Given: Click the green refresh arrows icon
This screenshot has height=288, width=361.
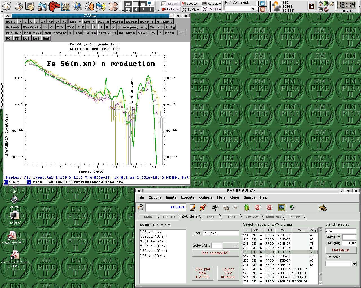Looking at the screenshot, I should (x=292, y=207).
